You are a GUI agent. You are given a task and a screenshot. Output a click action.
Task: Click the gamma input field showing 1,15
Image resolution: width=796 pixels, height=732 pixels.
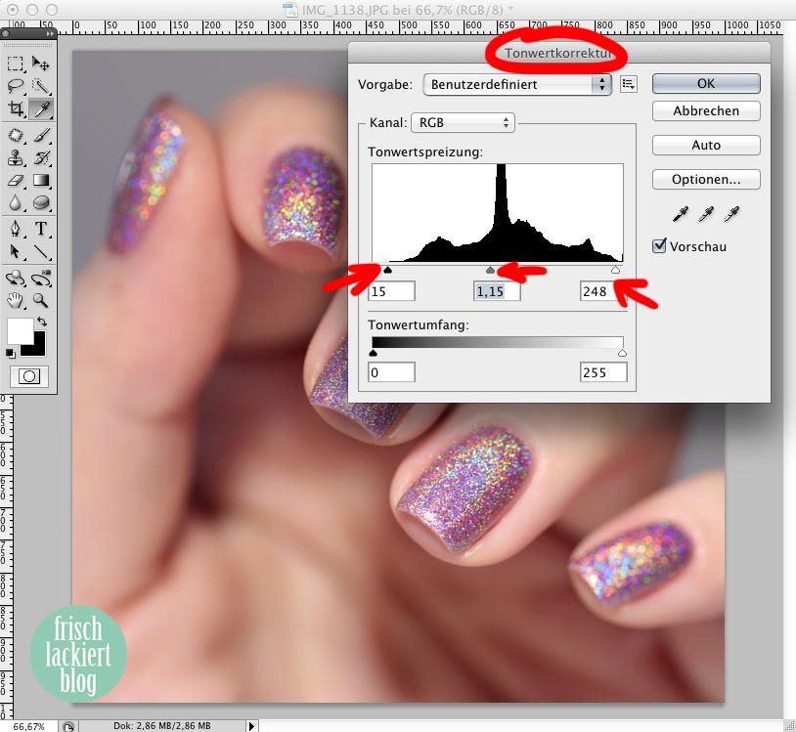click(x=497, y=291)
